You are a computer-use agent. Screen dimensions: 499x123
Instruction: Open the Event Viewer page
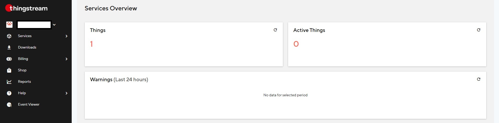click(29, 105)
